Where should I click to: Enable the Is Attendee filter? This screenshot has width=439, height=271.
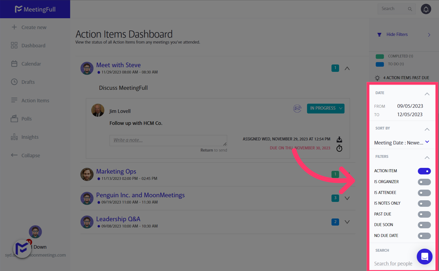424,193
